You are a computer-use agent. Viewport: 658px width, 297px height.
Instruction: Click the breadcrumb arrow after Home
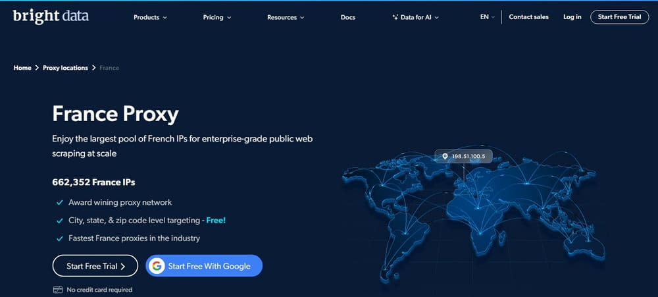[37, 68]
